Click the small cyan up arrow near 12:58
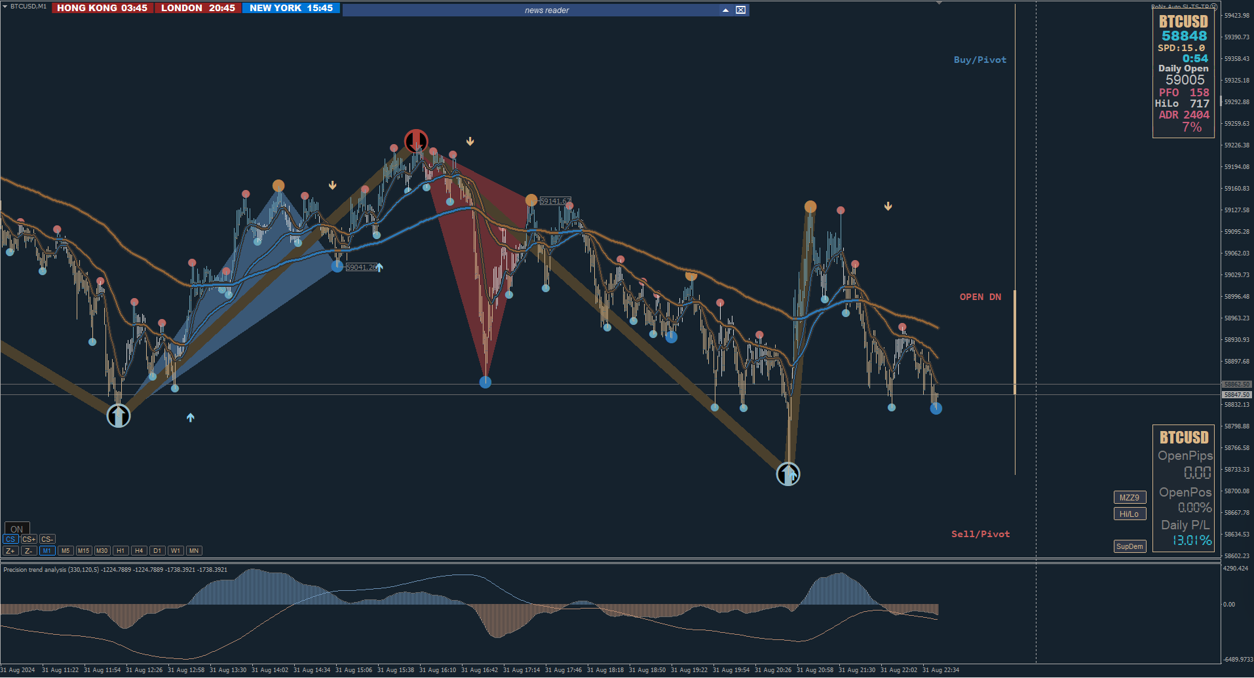The image size is (1254, 678). tap(191, 417)
